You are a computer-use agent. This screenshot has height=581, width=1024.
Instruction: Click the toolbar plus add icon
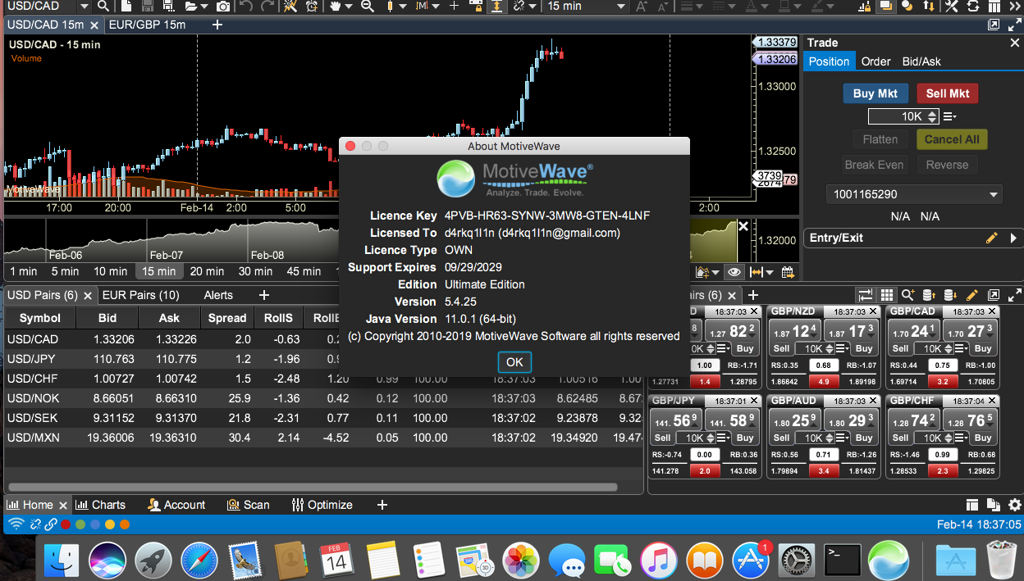(454, 6)
